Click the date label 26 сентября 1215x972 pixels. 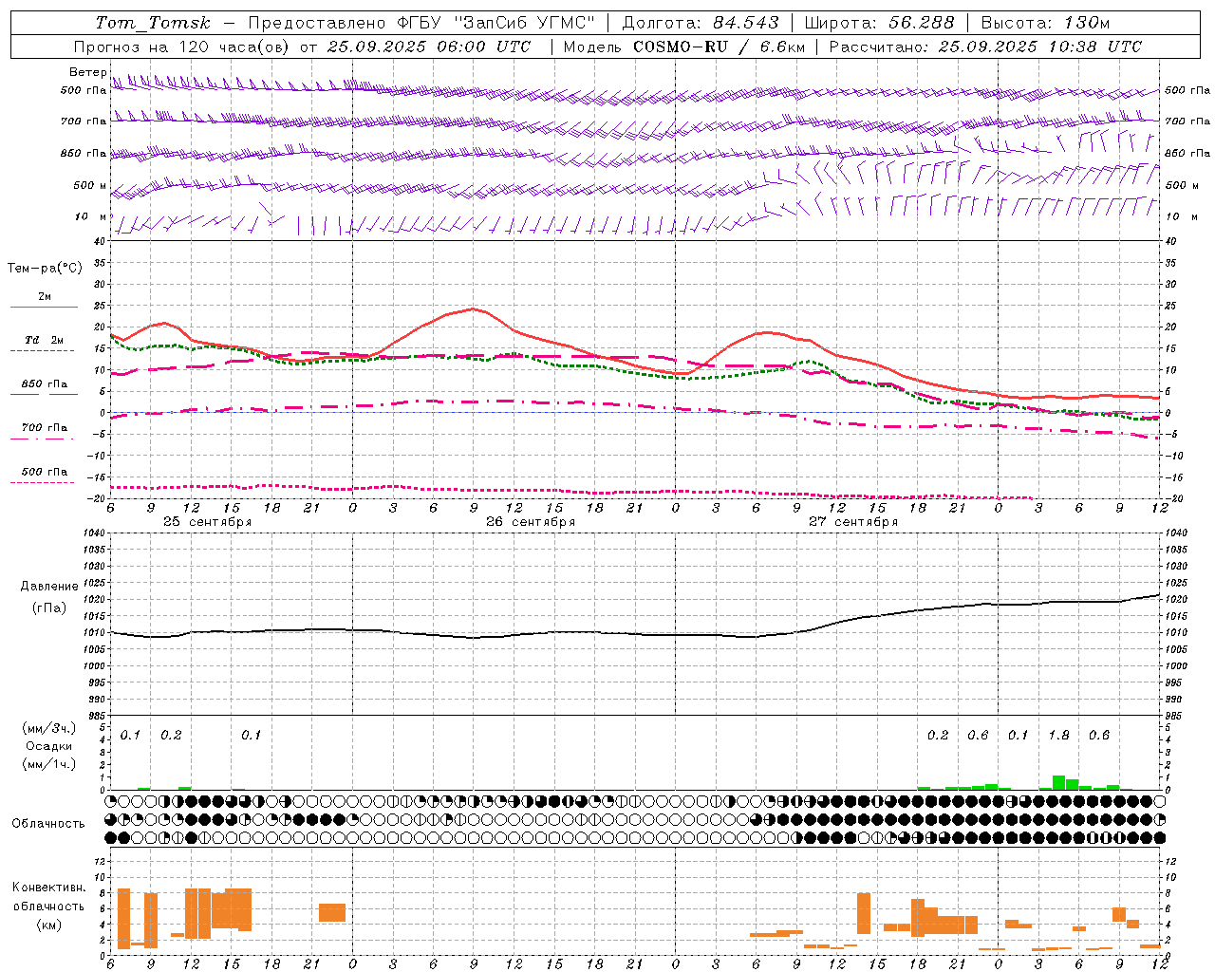(x=531, y=522)
